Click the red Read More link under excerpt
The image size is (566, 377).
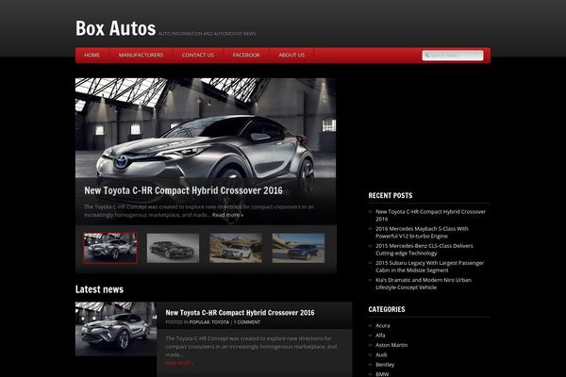click(x=180, y=363)
